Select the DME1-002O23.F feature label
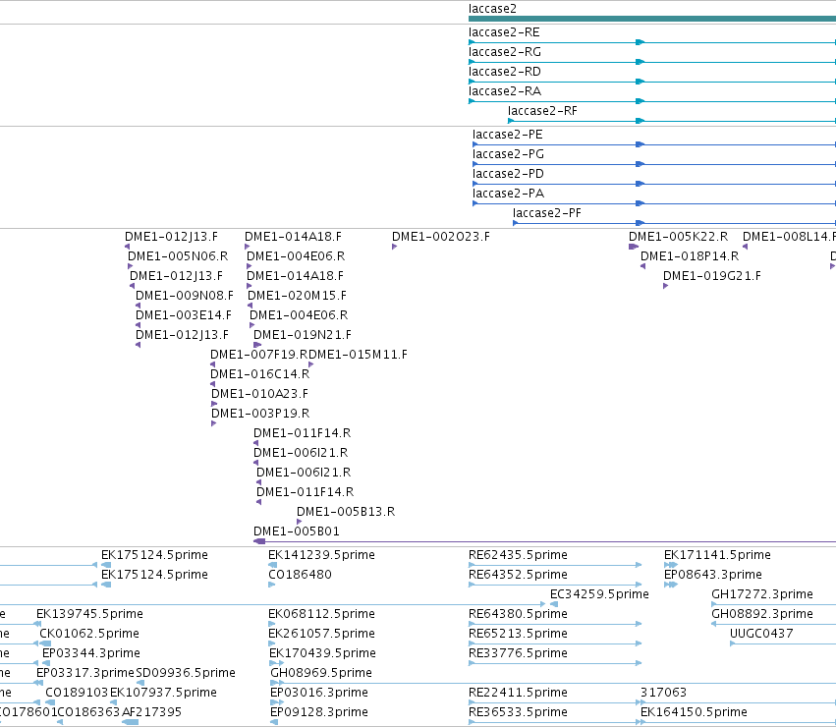Image resolution: width=836 pixels, height=727 pixels. 440,237
